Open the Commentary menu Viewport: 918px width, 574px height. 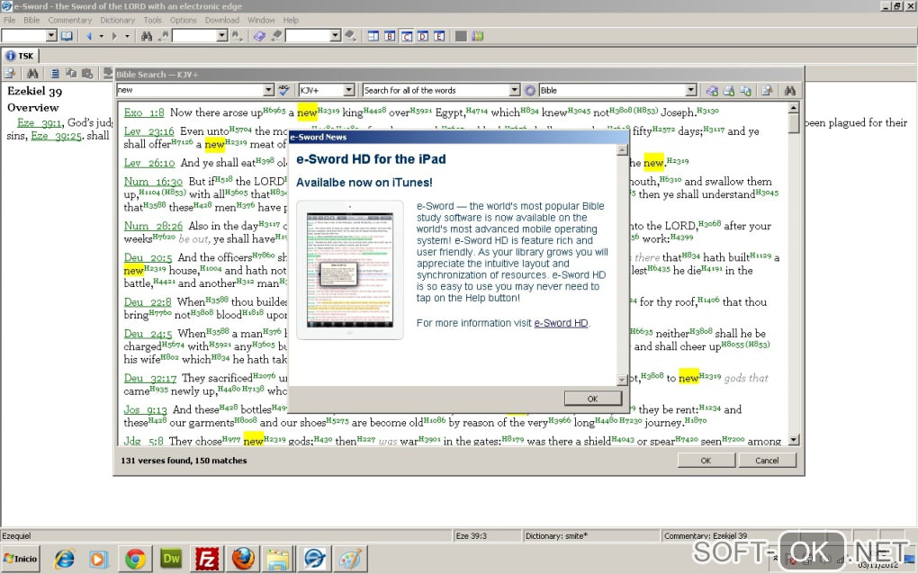click(x=69, y=20)
